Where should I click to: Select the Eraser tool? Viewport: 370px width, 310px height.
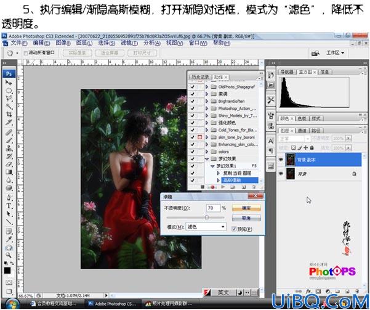coord(9,164)
